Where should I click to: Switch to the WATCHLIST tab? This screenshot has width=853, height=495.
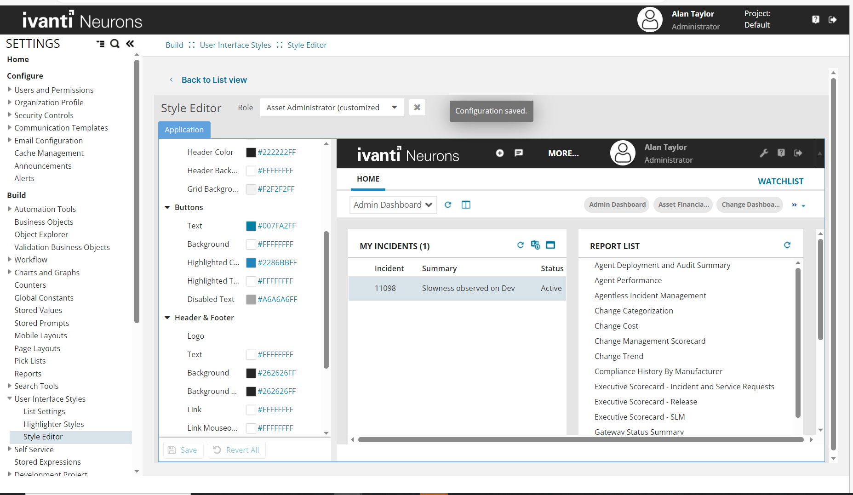780,182
